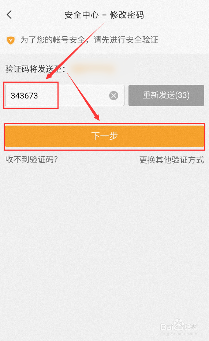Viewport: 209px width, 341px height.
Task: Tap the orange 下一步 button
Action: click(104, 136)
